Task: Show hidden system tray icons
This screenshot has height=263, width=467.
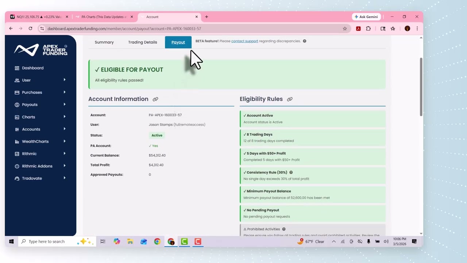Action: click(334, 241)
